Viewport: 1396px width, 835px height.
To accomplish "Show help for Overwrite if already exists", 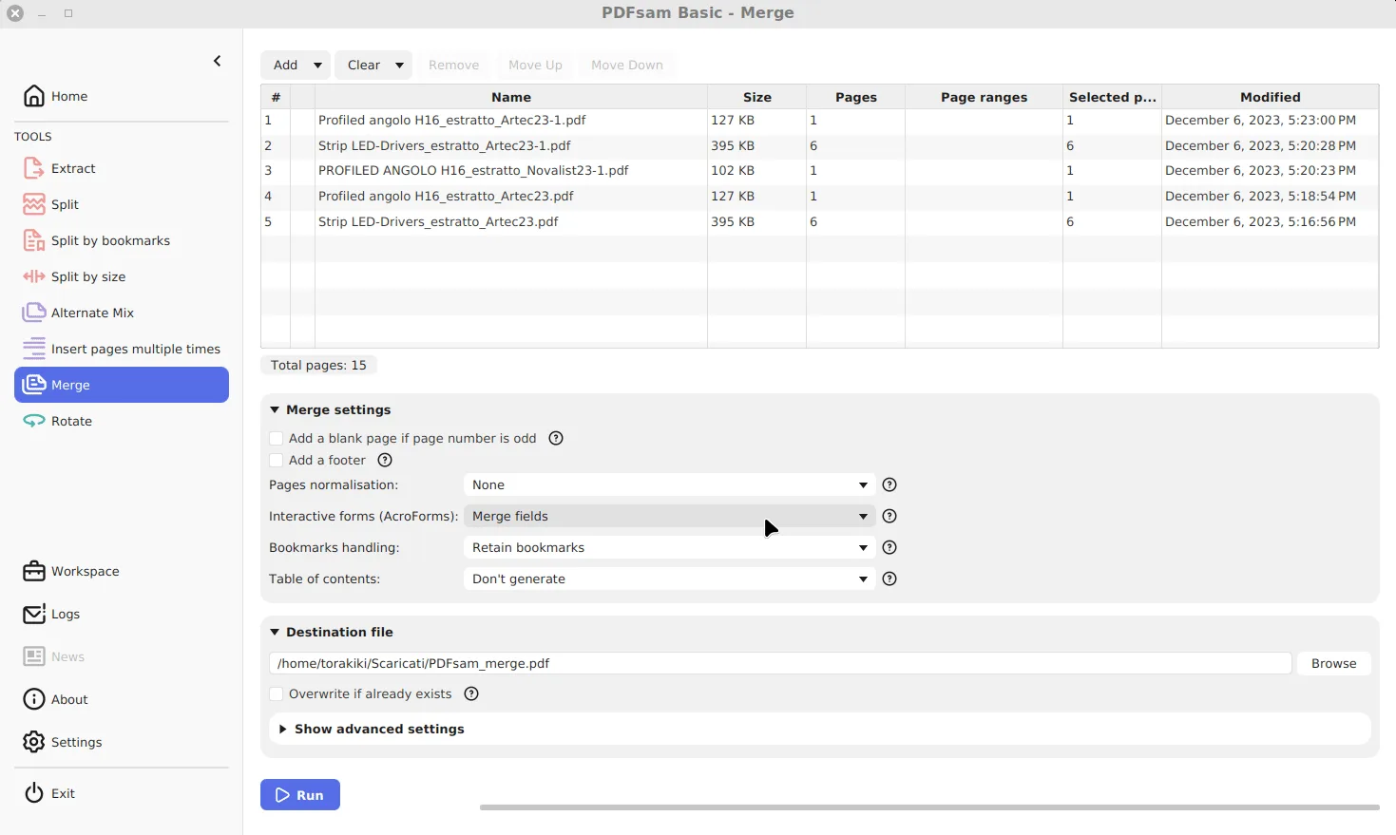I will [471, 693].
